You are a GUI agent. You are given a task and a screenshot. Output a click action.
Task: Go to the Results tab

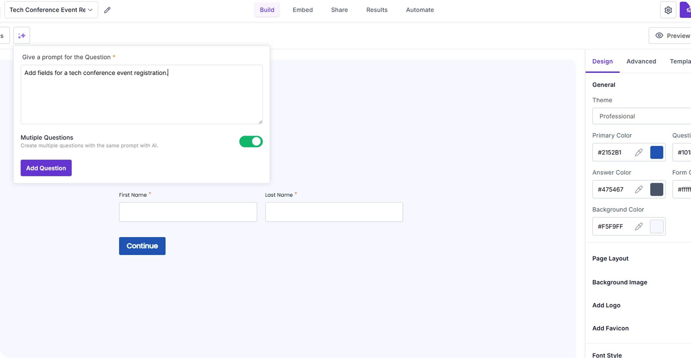377,10
